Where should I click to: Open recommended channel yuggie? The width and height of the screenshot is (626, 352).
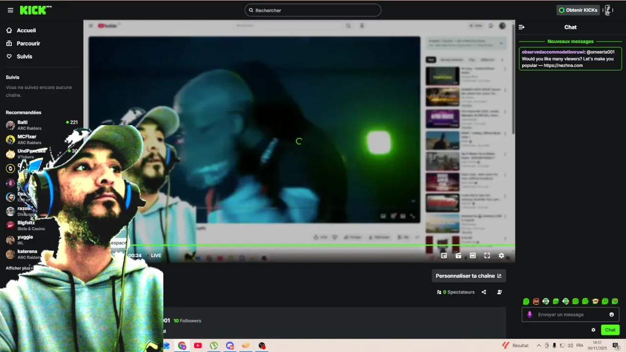[42, 240]
